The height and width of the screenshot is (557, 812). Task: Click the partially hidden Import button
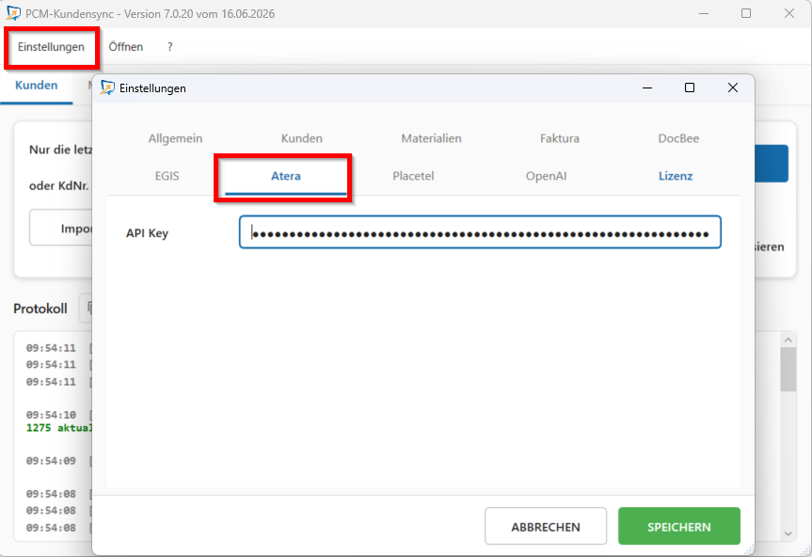click(x=60, y=228)
